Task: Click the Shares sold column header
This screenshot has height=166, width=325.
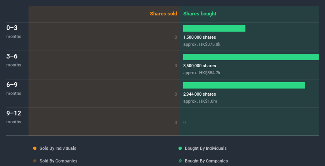Action: click(163, 14)
